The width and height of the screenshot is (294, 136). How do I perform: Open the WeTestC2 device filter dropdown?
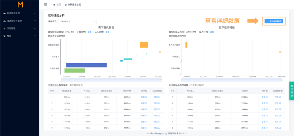77,22
